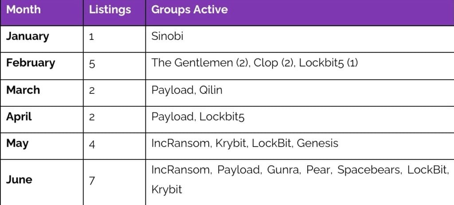Click June's listings count of 7
The height and width of the screenshot is (205, 454).
click(x=92, y=181)
